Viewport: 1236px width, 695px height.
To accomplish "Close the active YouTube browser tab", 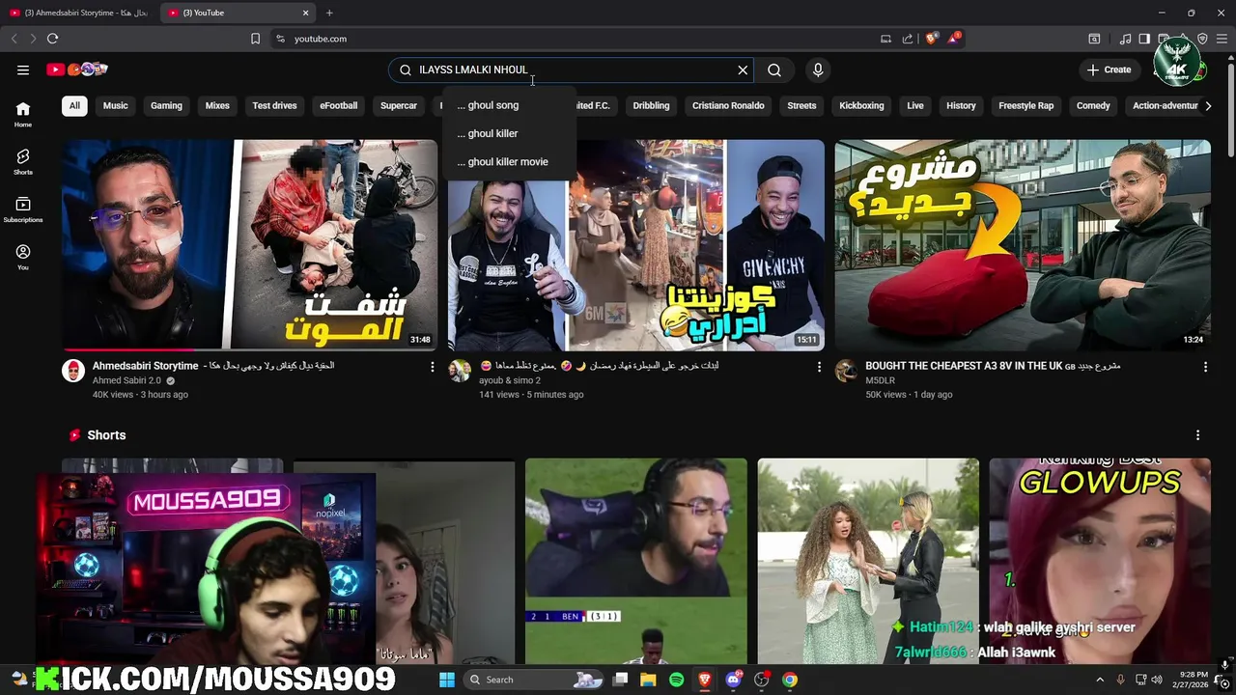I will [x=306, y=13].
